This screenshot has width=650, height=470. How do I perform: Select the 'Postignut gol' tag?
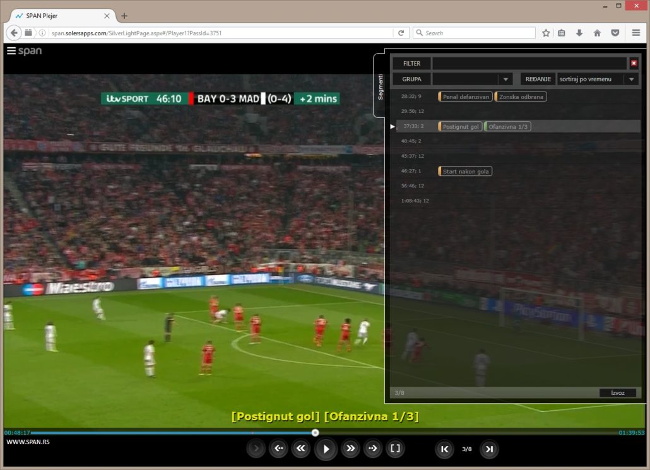point(460,126)
